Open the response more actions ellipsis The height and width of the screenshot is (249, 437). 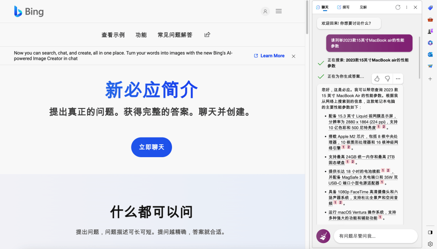point(398,79)
